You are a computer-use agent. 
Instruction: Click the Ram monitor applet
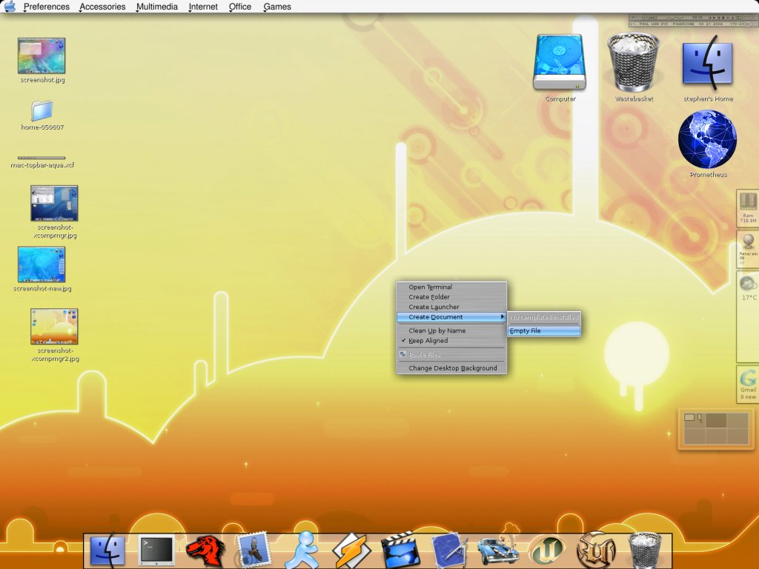748,208
